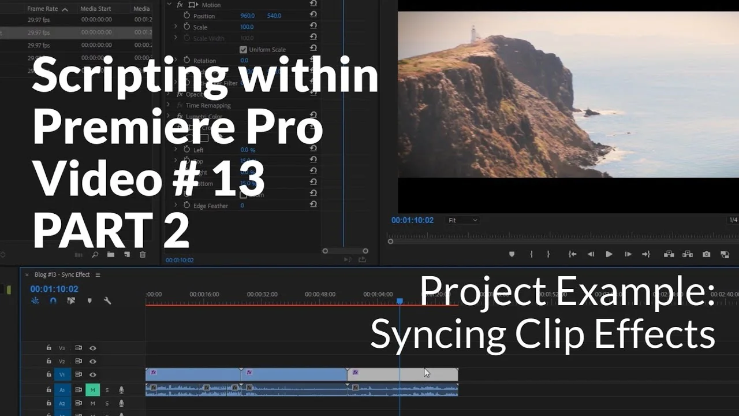739x416 pixels.
Task: Toggle lock on track A2
Action: pyautogui.click(x=49, y=403)
